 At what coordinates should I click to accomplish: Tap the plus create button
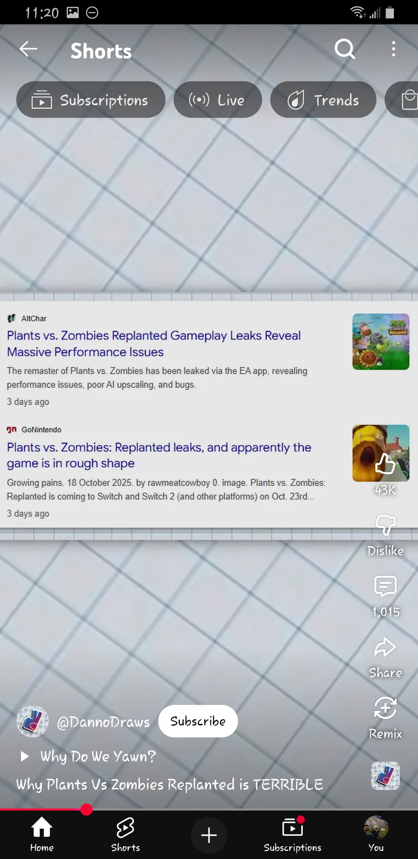pyautogui.click(x=209, y=835)
